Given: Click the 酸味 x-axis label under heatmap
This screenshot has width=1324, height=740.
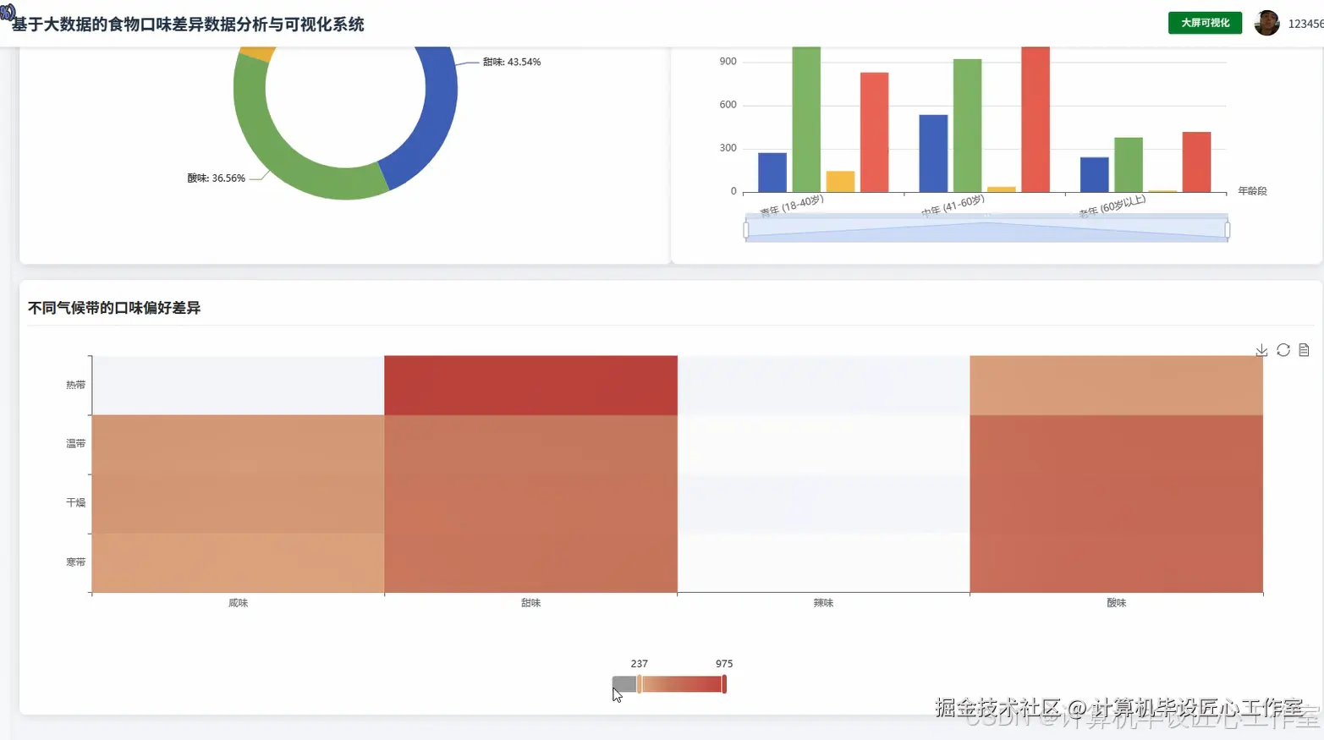Looking at the screenshot, I should pyautogui.click(x=1117, y=603).
